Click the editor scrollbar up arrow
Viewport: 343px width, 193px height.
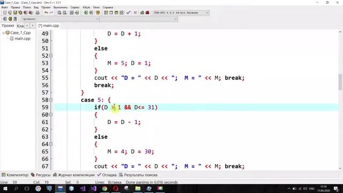pos(340,32)
